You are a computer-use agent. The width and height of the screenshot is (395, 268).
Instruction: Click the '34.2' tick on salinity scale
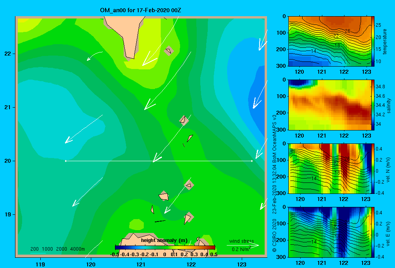pos(380,114)
